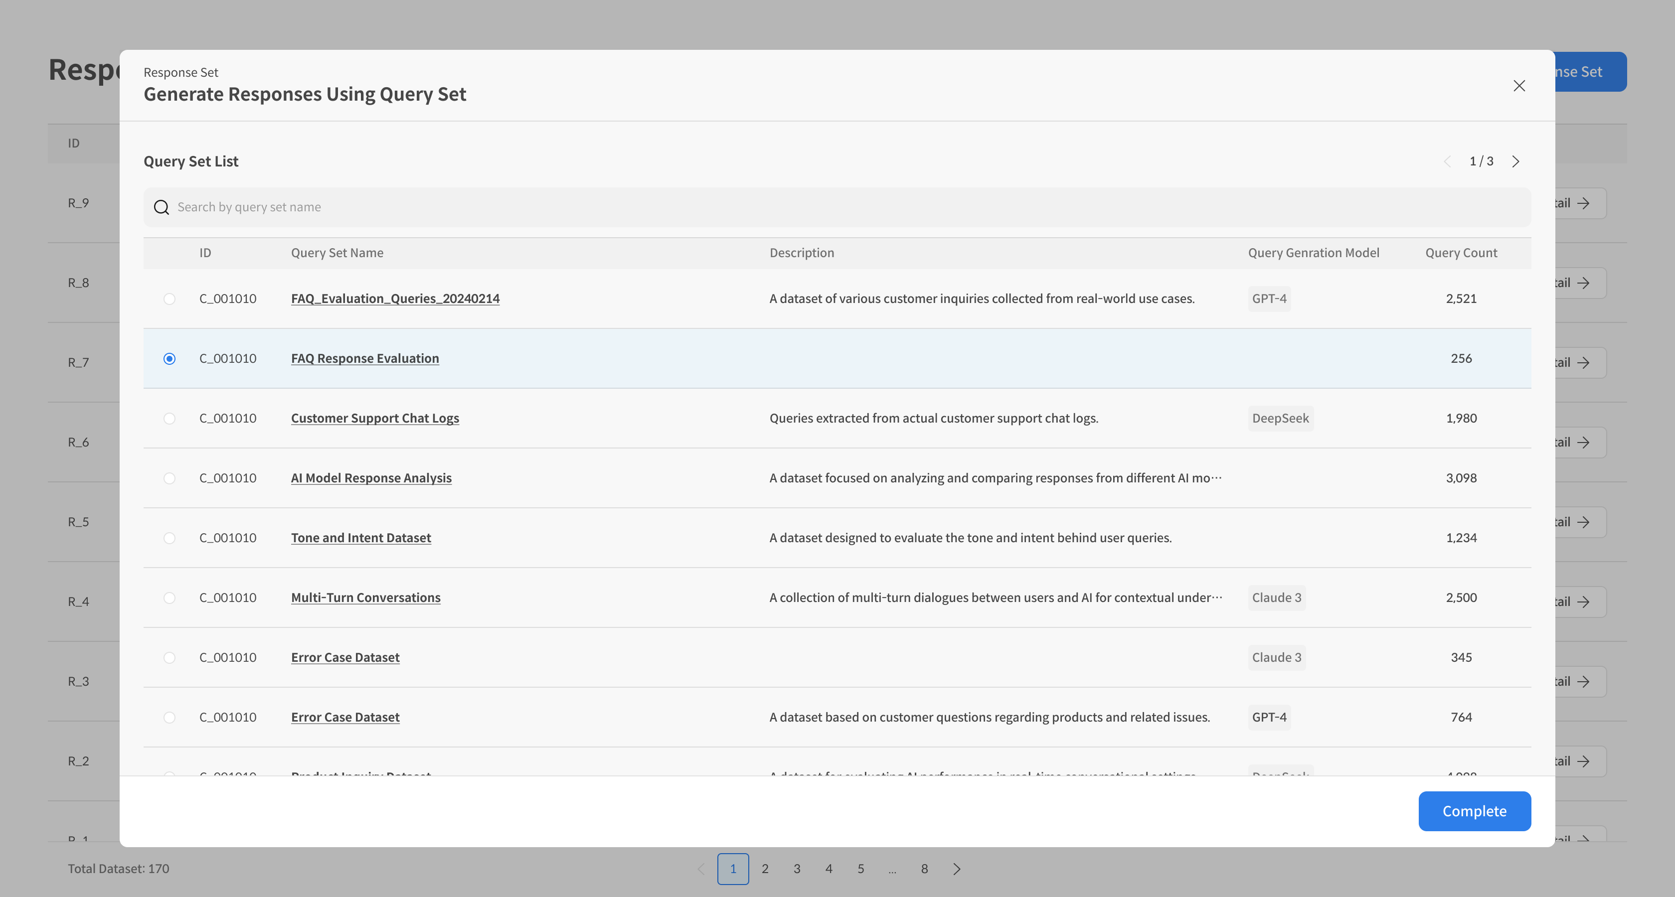Select the FAQ_Evaluation_Queries_20240214 radio button
Screen dimensions: 1675x897
(x=169, y=299)
